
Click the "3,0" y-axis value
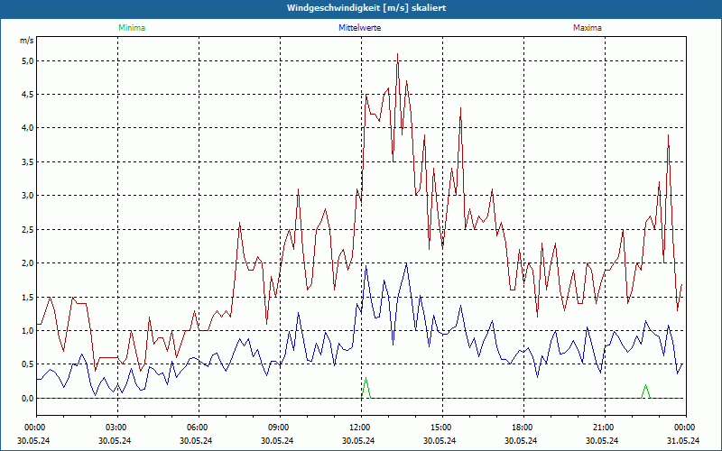tap(27, 196)
